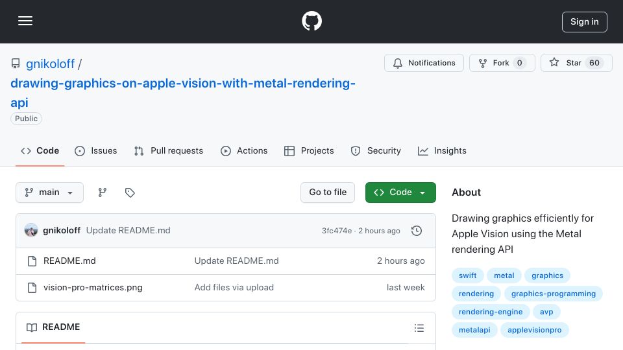Click the README.md file icon
The height and width of the screenshot is (350, 623).
[x=32, y=261]
